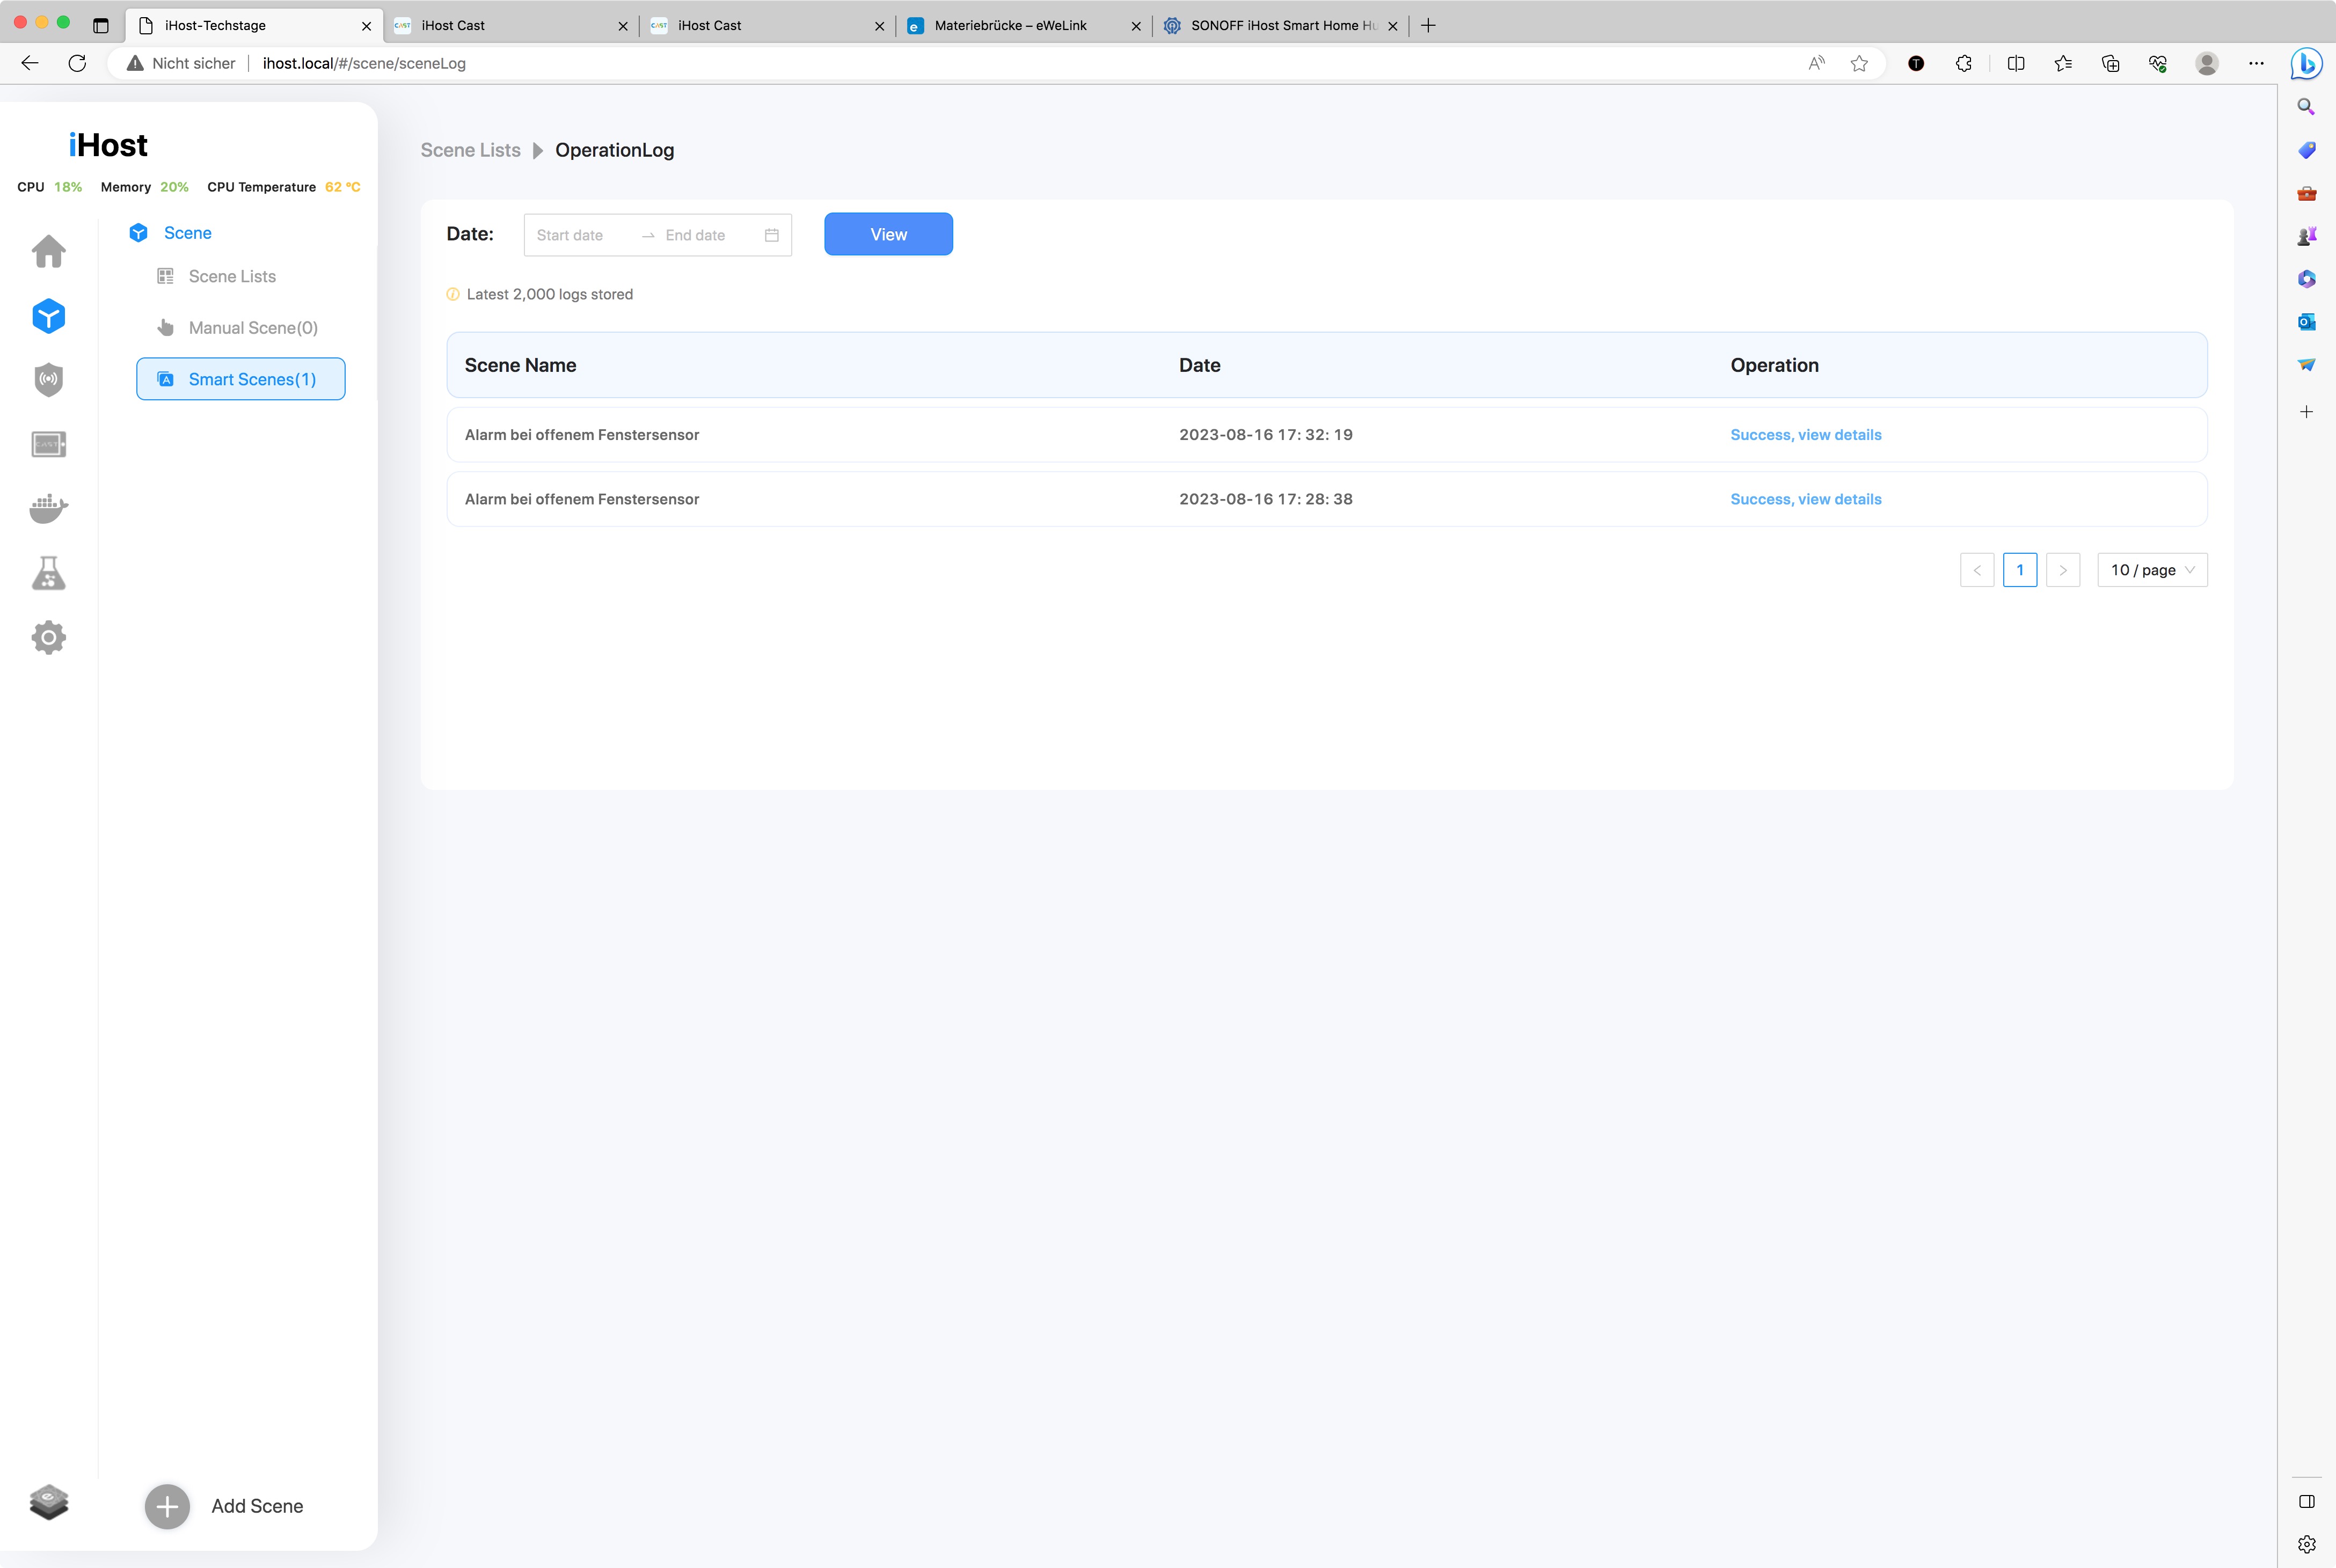
Task: Open the Settings gear in sidebar
Action: [x=48, y=637]
